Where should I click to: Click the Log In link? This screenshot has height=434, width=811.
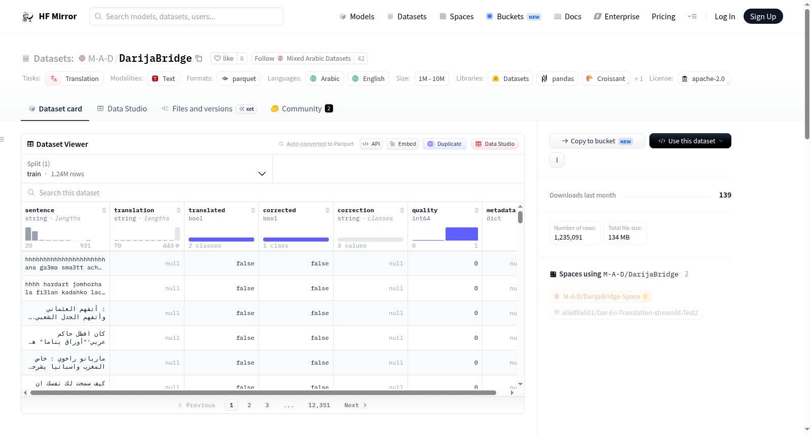pyautogui.click(x=725, y=17)
